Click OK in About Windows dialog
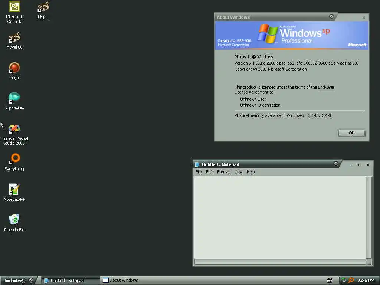 tap(351, 133)
